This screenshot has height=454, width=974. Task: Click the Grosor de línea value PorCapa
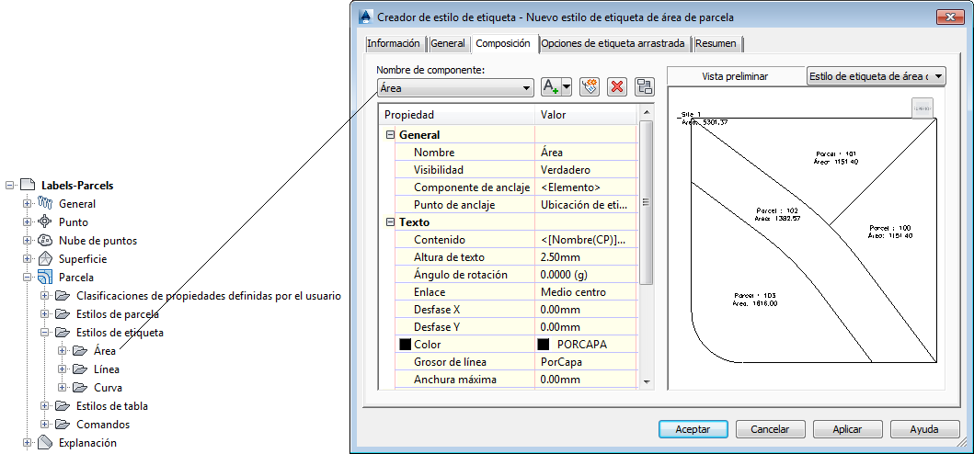[586, 362]
